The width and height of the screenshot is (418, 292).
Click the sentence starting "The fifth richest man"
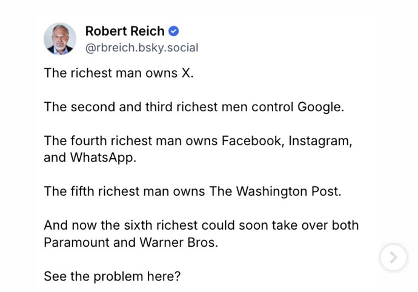[x=193, y=191]
